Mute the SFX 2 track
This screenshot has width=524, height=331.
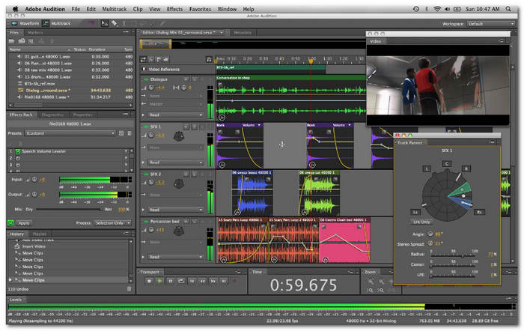[186, 174]
